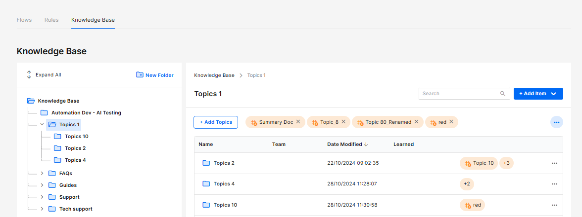The width and height of the screenshot is (582, 217).
Task: Click the Topics 10 table row folder icon
Action: tap(206, 205)
